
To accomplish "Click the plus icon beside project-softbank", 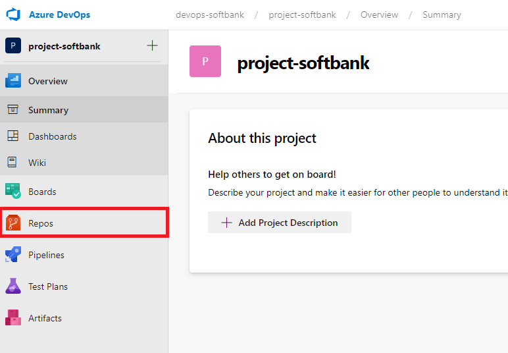I will [152, 46].
